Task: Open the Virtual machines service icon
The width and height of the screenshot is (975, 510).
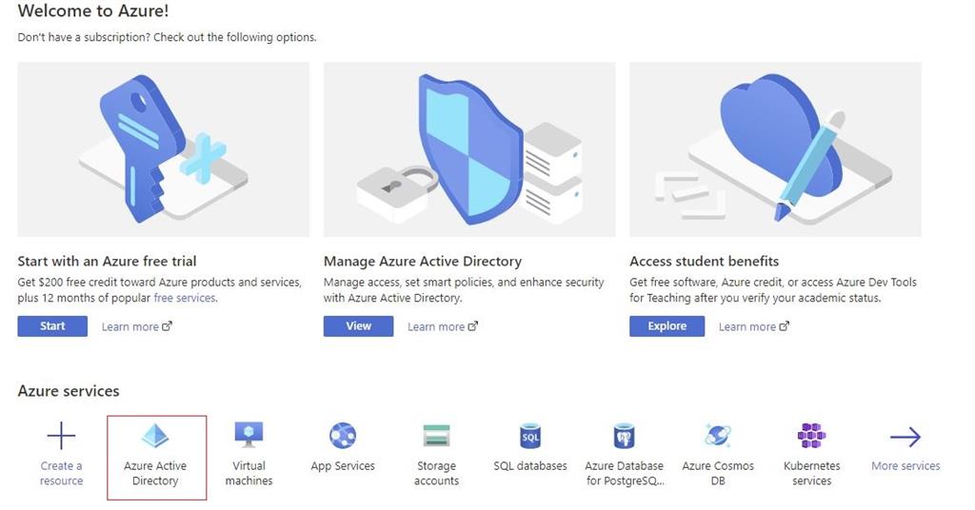Action: pyautogui.click(x=249, y=435)
